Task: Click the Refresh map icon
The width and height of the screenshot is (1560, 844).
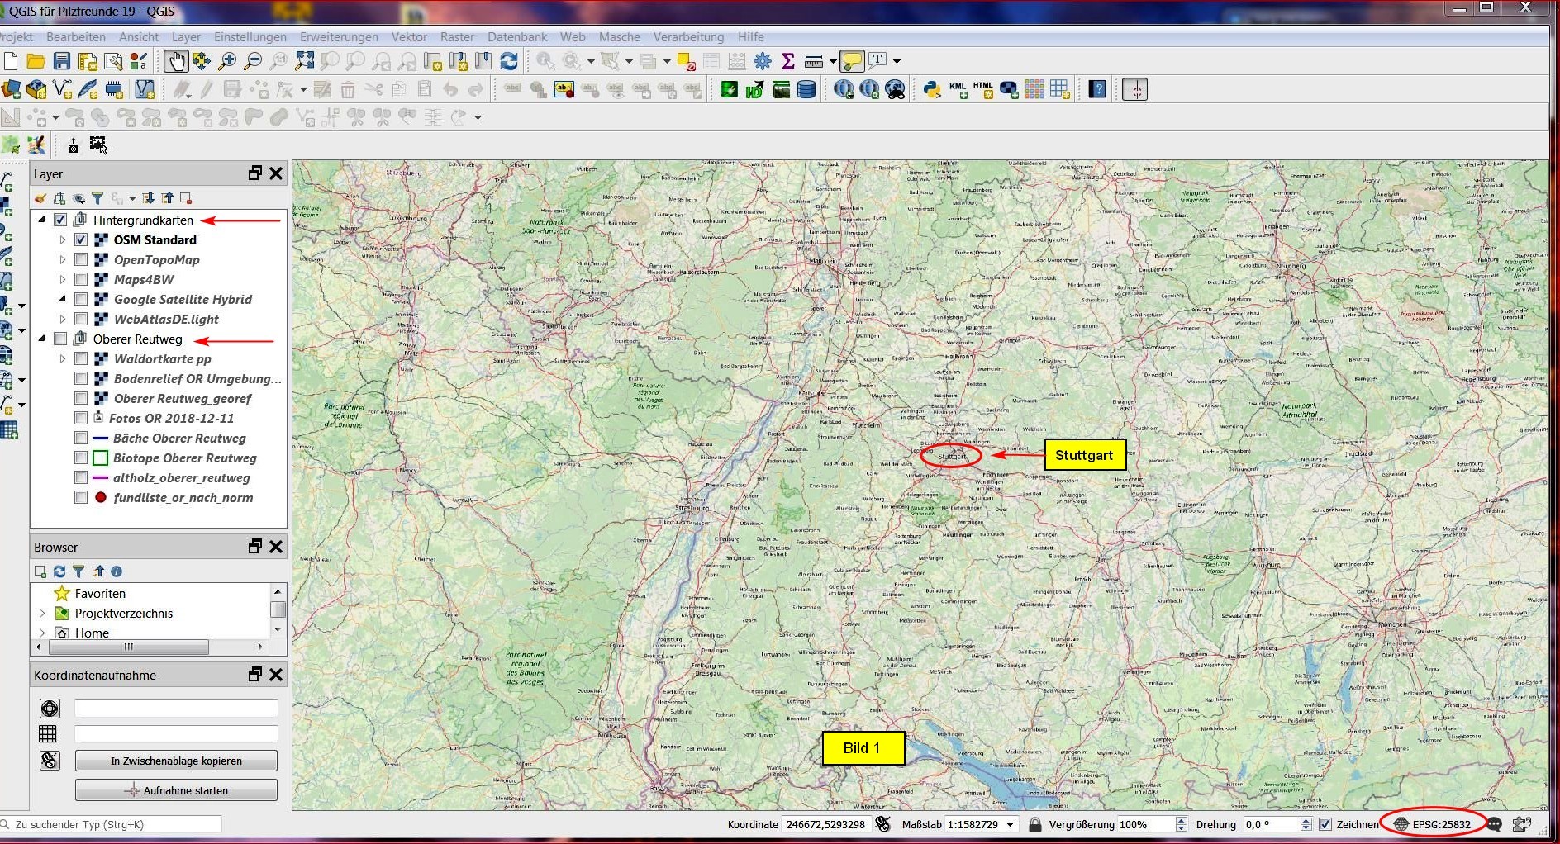Action: [x=509, y=60]
